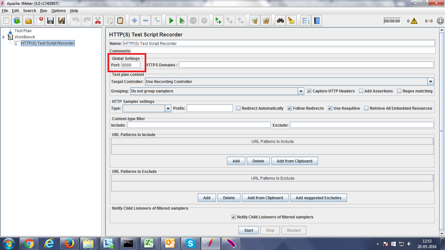Image resolution: width=445 pixels, height=250 pixels.
Task: Enable Redirect Automatically checkbox
Action: tap(238, 108)
